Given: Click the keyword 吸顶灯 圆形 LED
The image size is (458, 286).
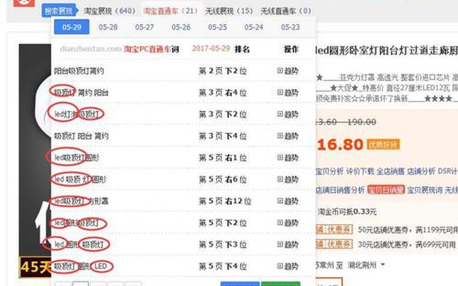Looking at the screenshot, I should click(81, 266).
